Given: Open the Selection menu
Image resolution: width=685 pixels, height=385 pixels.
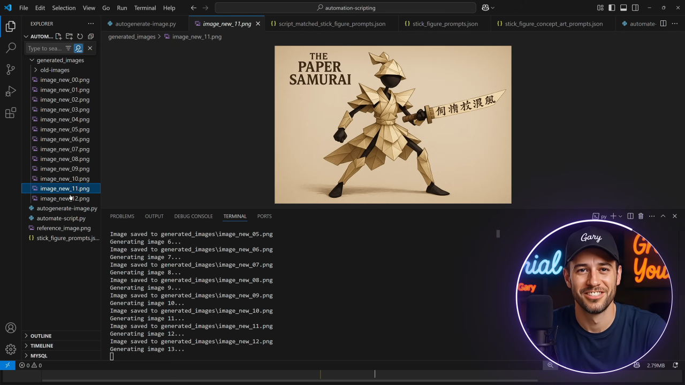Looking at the screenshot, I should click(64, 8).
